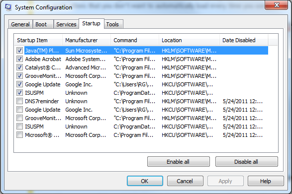Screen dimensions: 292x194
Task: Toggle the Catalyst Control Center checkbox
Action: coord(19,67)
